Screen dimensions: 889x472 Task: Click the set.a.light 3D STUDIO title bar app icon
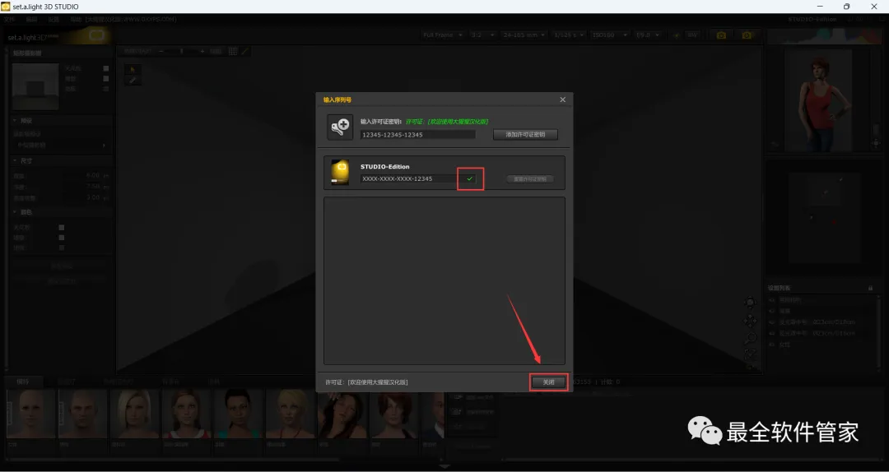[7, 7]
